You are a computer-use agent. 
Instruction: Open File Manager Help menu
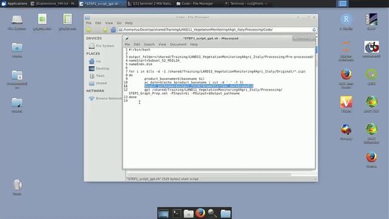click(x=129, y=23)
